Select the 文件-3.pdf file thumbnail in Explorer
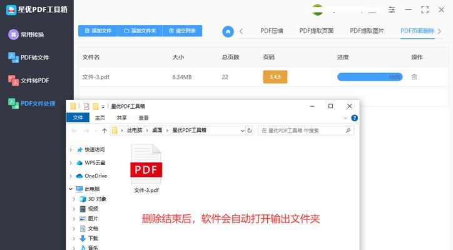 coord(146,169)
